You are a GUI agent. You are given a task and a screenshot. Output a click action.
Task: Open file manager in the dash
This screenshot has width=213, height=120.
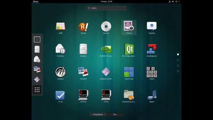click(37, 49)
